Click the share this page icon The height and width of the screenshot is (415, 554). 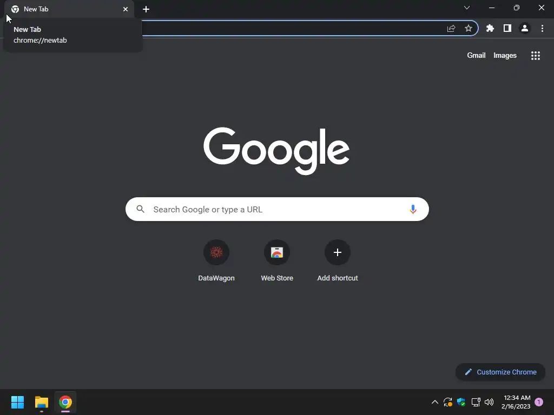[x=451, y=28]
